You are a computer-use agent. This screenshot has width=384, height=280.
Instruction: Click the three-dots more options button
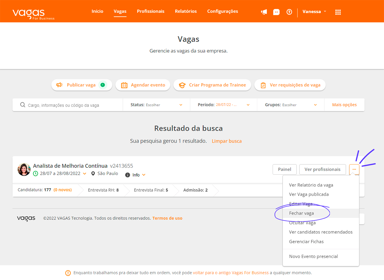point(354,169)
